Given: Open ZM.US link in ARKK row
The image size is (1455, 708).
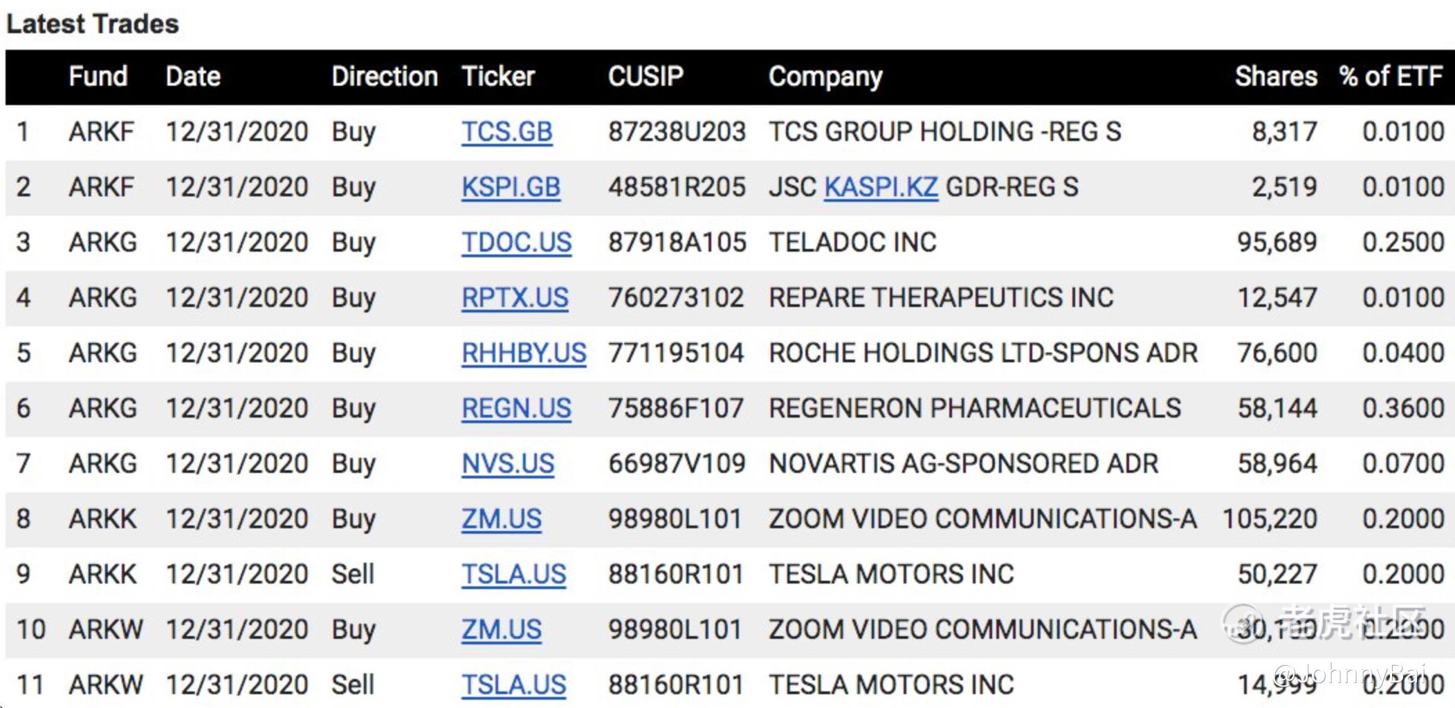Looking at the screenshot, I should click(x=502, y=519).
